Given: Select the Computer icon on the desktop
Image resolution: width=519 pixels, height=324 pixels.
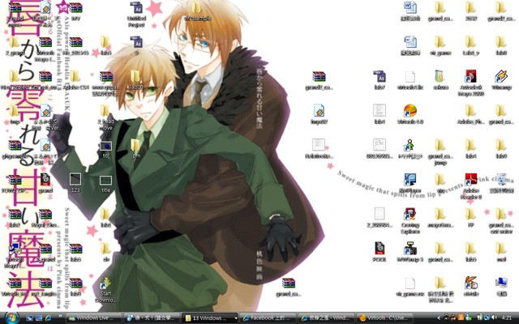Looking at the screenshot, I should [501, 286].
